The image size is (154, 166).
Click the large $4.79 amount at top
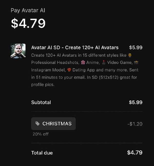tap(28, 23)
